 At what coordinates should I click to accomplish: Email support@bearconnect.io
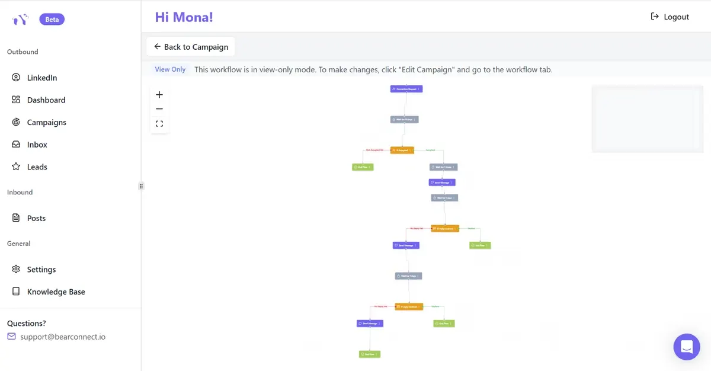tap(63, 337)
